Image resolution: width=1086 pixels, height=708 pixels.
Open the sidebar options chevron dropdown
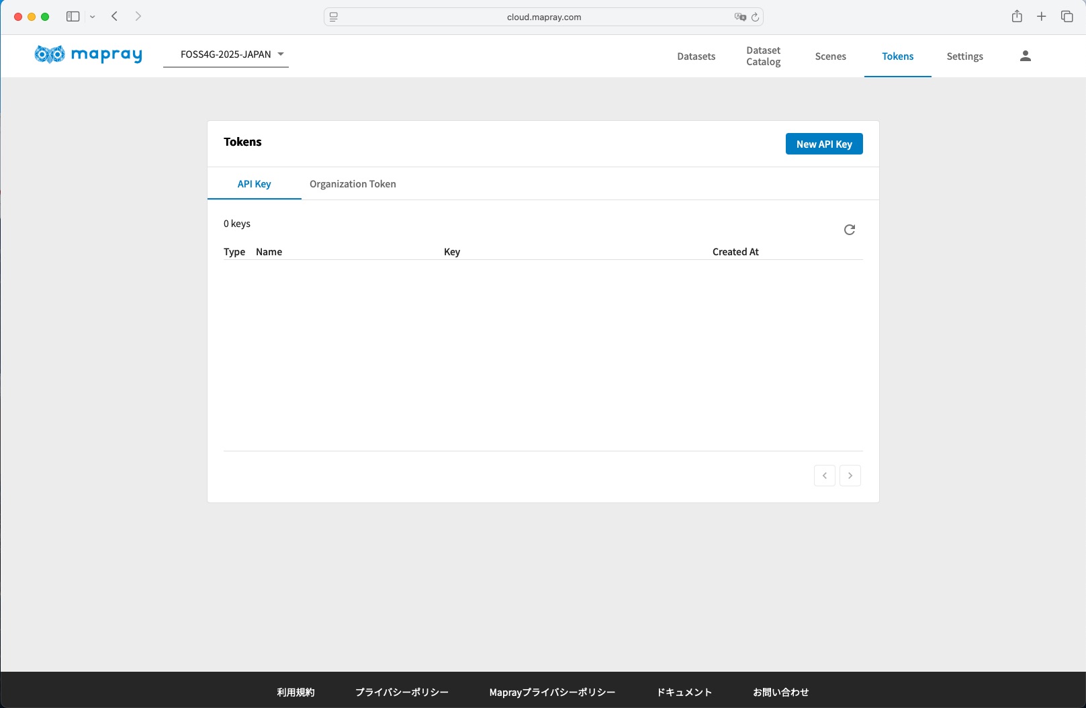coord(93,17)
